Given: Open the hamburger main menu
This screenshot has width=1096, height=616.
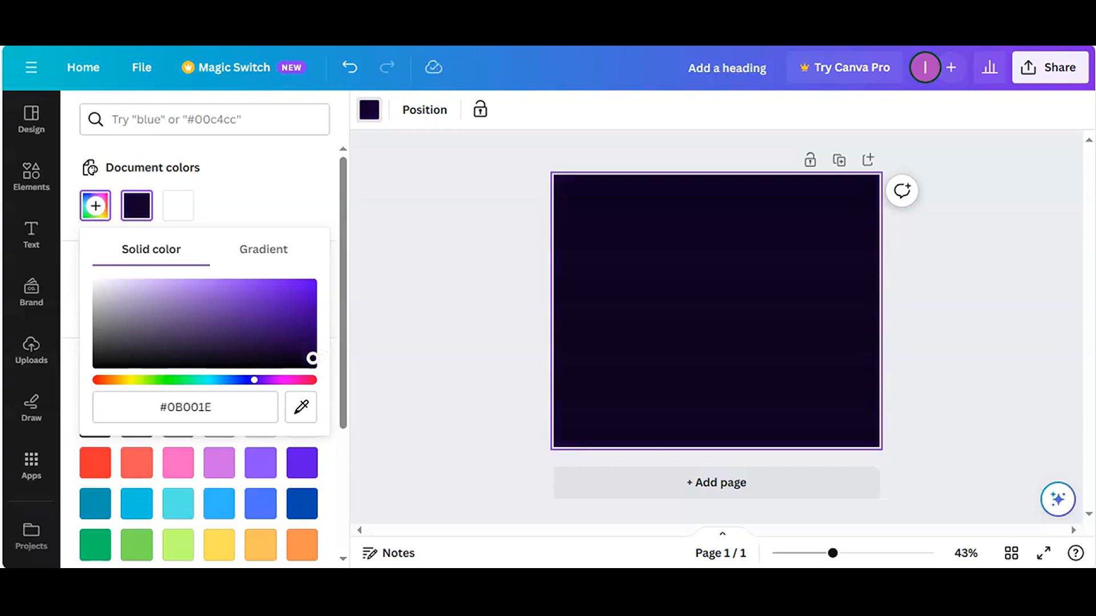Looking at the screenshot, I should pos(31,67).
